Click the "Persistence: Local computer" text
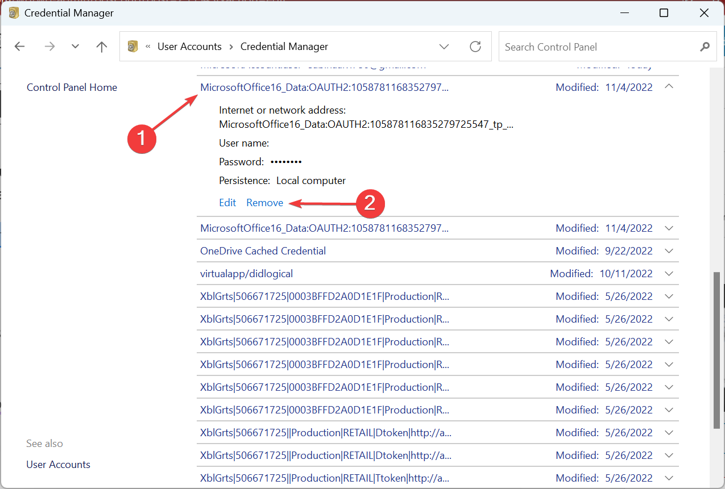Image resolution: width=725 pixels, height=489 pixels. point(283,181)
